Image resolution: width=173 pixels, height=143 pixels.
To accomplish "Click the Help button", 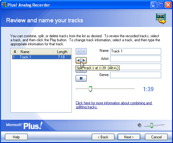I will [16, 137].
